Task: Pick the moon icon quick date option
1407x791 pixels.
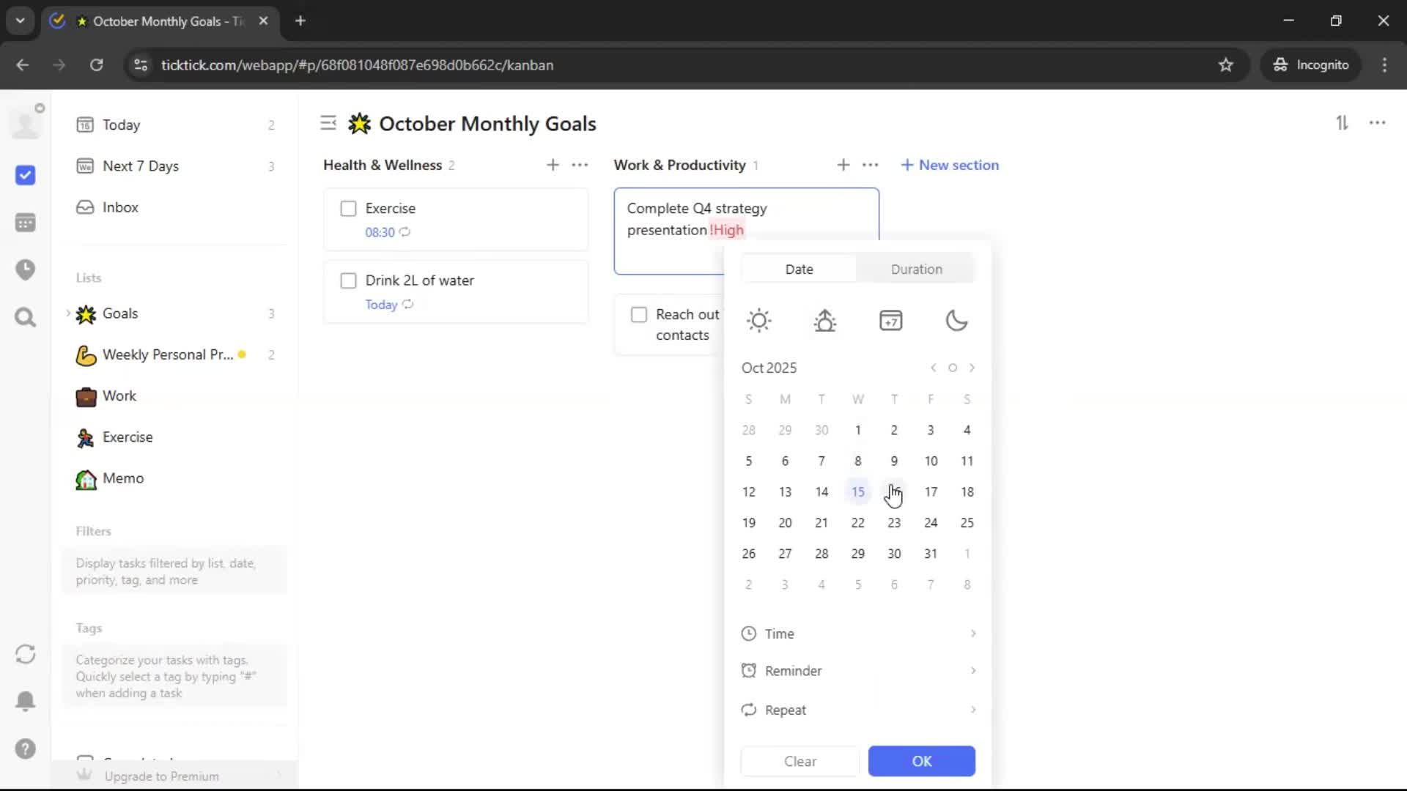Action: (956, 321)
